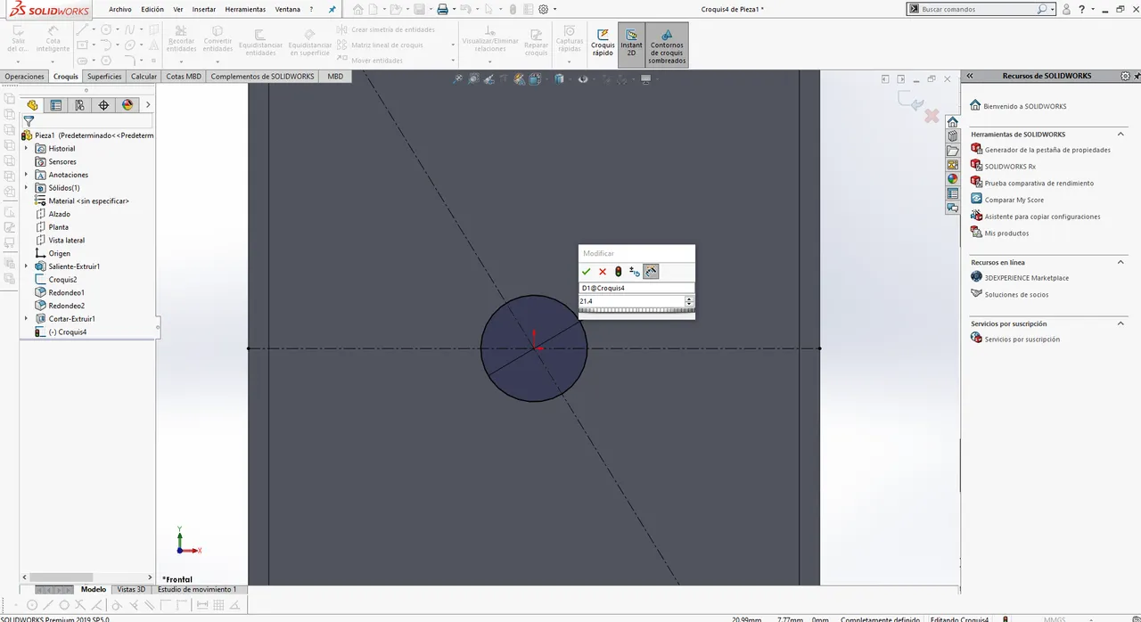Cancel the Modificar dialog with red X
The width and height of the screenshot is (1141, 622).
[x=603, y=272]
